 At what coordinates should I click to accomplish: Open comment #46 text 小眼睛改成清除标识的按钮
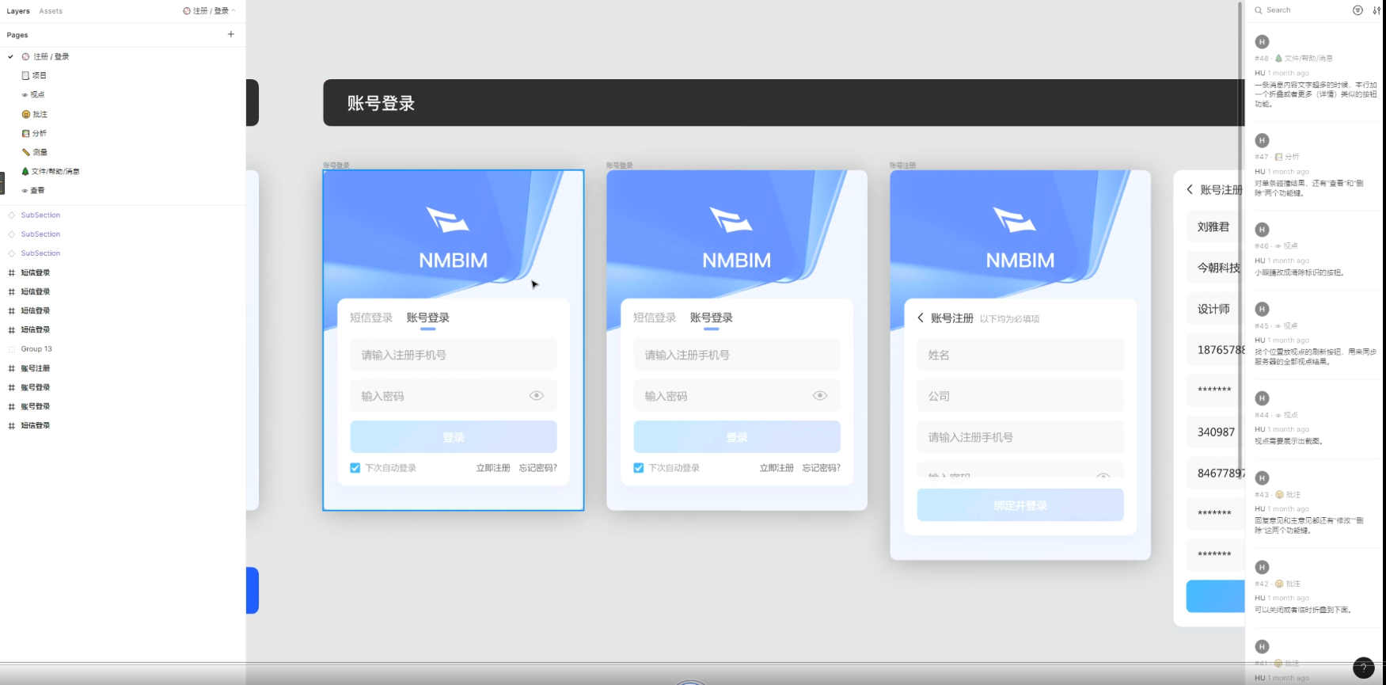click(1299, 272)
